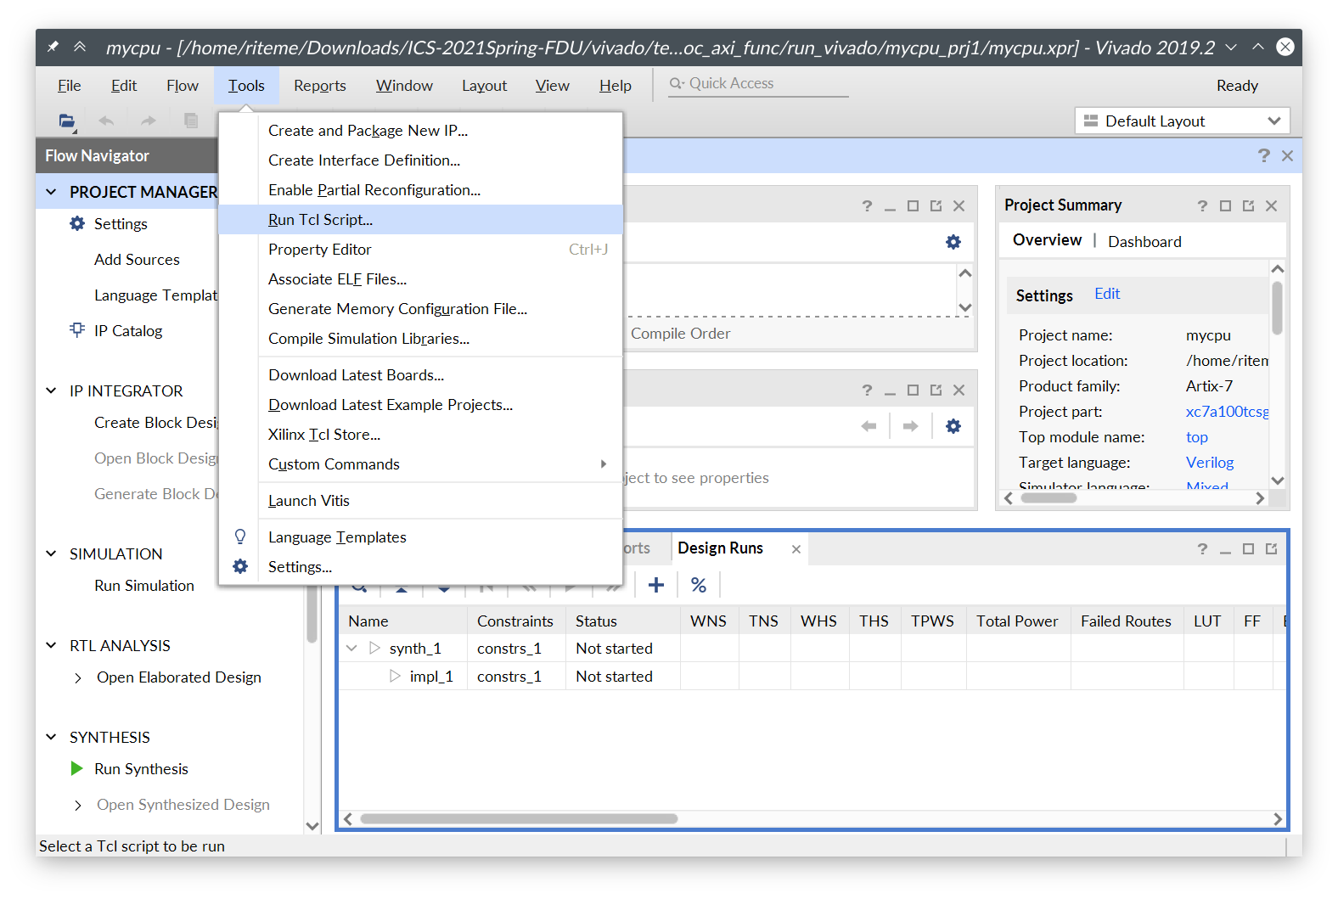Choose Property Editor from Tools menu
This screenshot has height=899, width=1338.
tap(420, 249)
